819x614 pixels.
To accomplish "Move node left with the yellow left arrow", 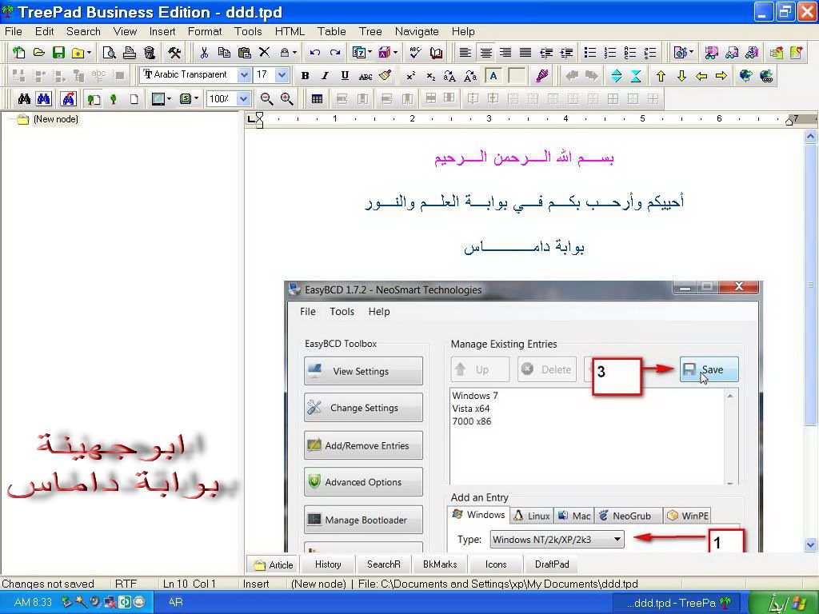I will [701, 76].
